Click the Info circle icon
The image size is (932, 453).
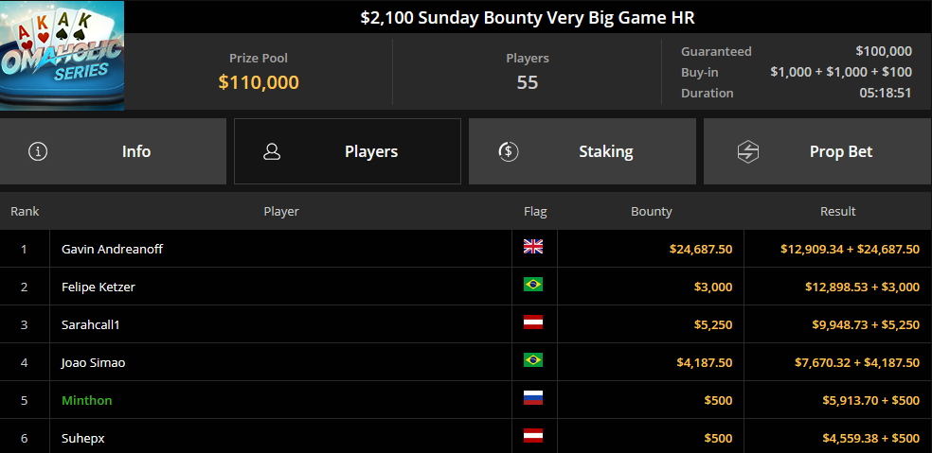38,151
